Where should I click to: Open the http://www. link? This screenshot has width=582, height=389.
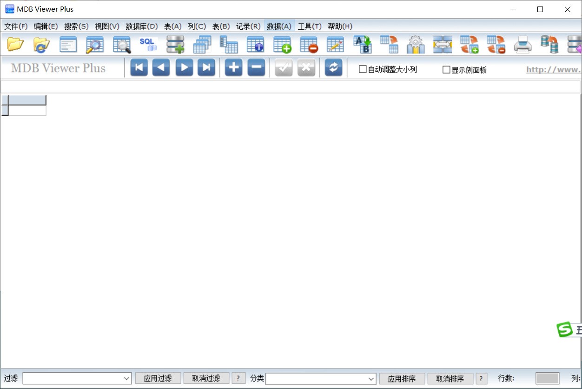554,70
